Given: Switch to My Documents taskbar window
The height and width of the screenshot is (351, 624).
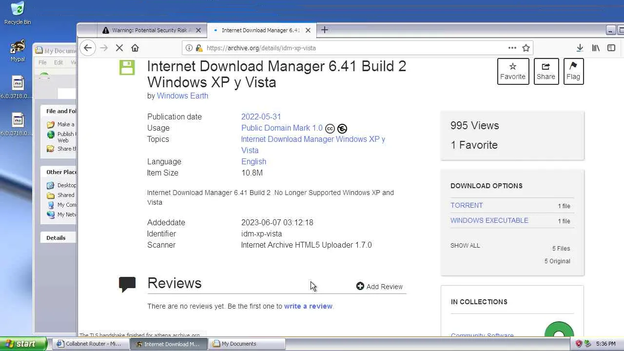Looking at the screenshot, I should 247,344.
